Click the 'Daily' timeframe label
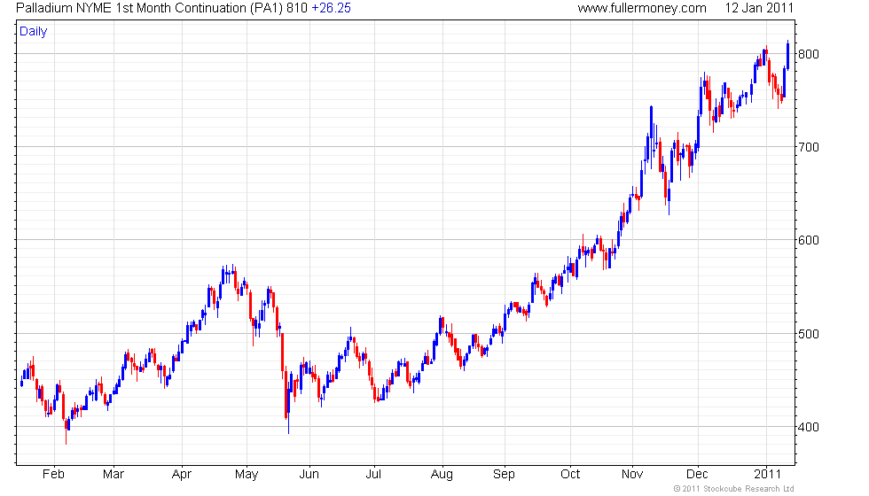The width and height of the screenshot is (869, 496). tap(34, 32)
